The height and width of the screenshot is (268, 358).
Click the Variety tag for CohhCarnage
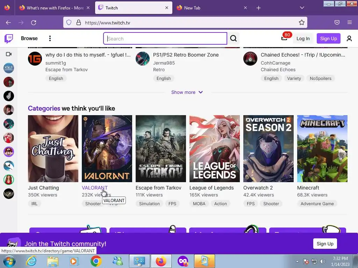(x=294, y=79)
